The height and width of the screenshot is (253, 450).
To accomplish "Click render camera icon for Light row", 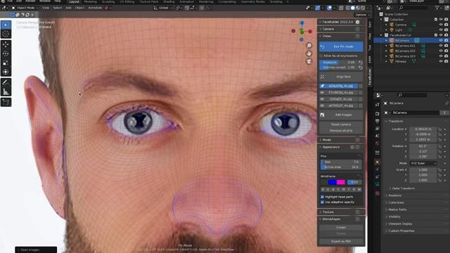I will point(446,30).
